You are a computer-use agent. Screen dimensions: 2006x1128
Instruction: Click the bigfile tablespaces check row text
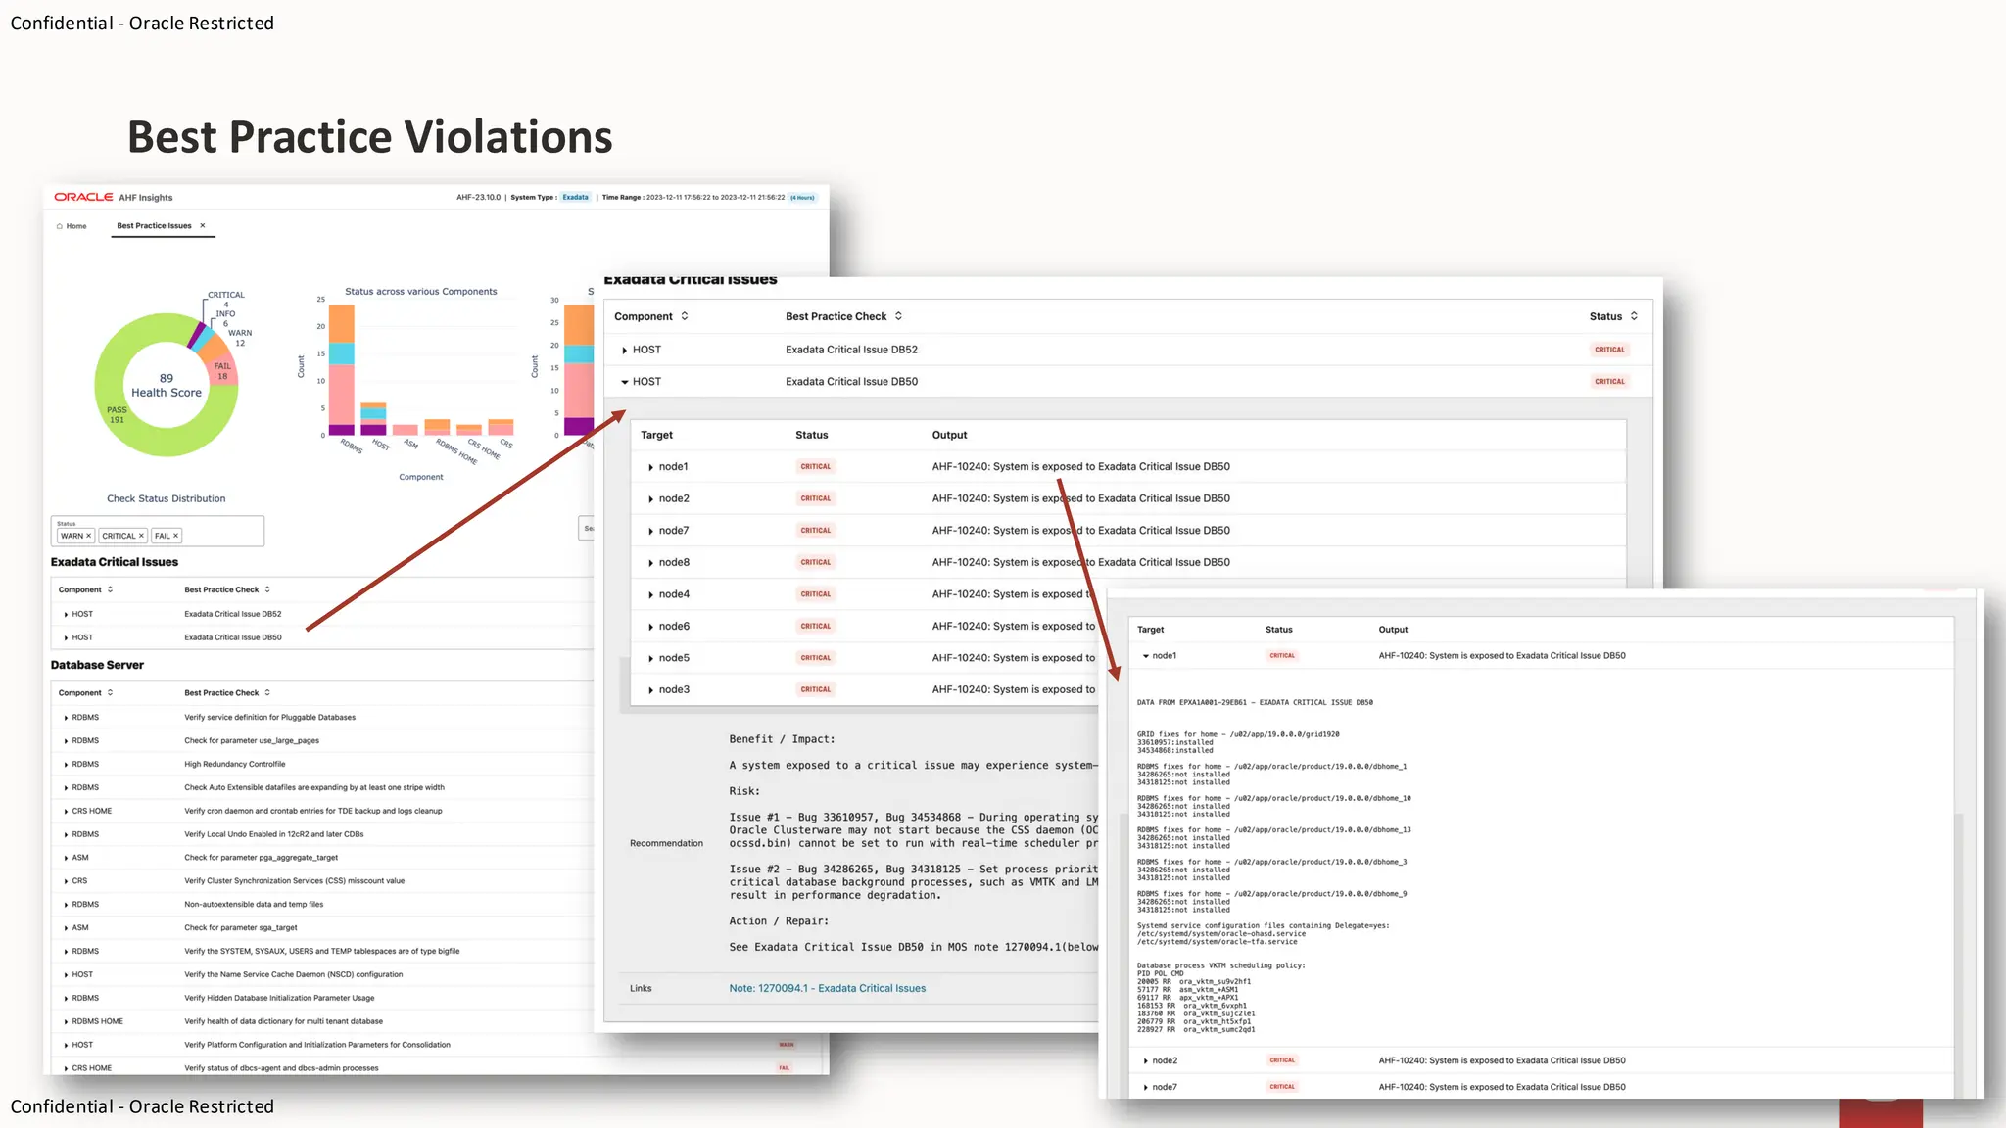321,951
